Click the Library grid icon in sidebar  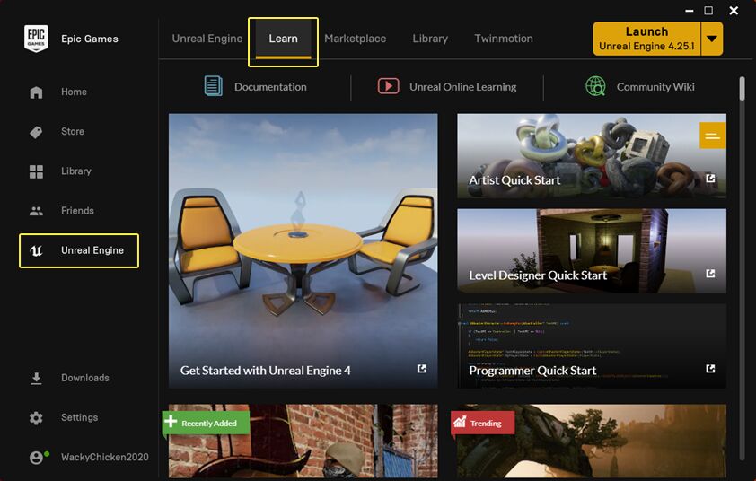(36, 171)
